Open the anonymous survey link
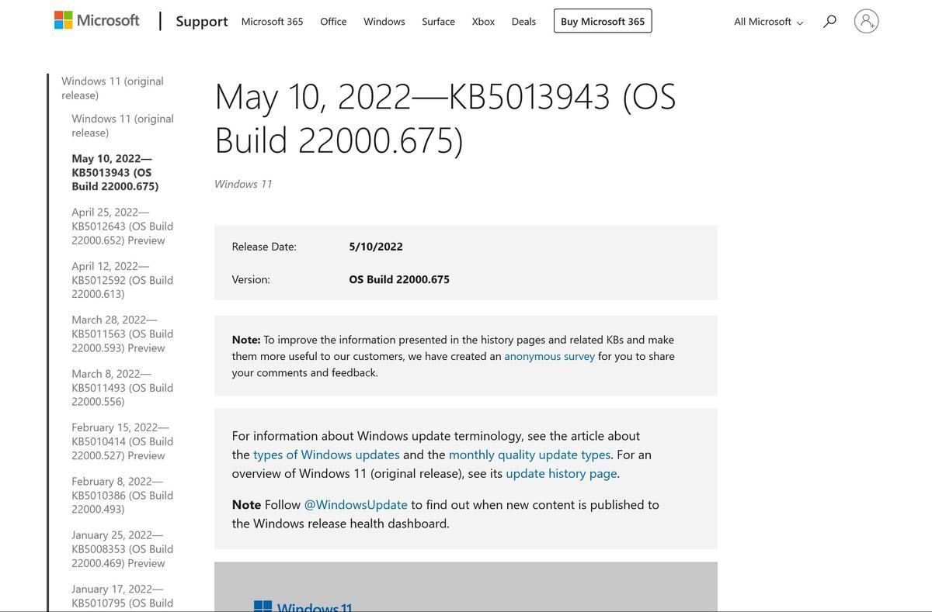Screen dimensions: 932x612 [549, 356]
